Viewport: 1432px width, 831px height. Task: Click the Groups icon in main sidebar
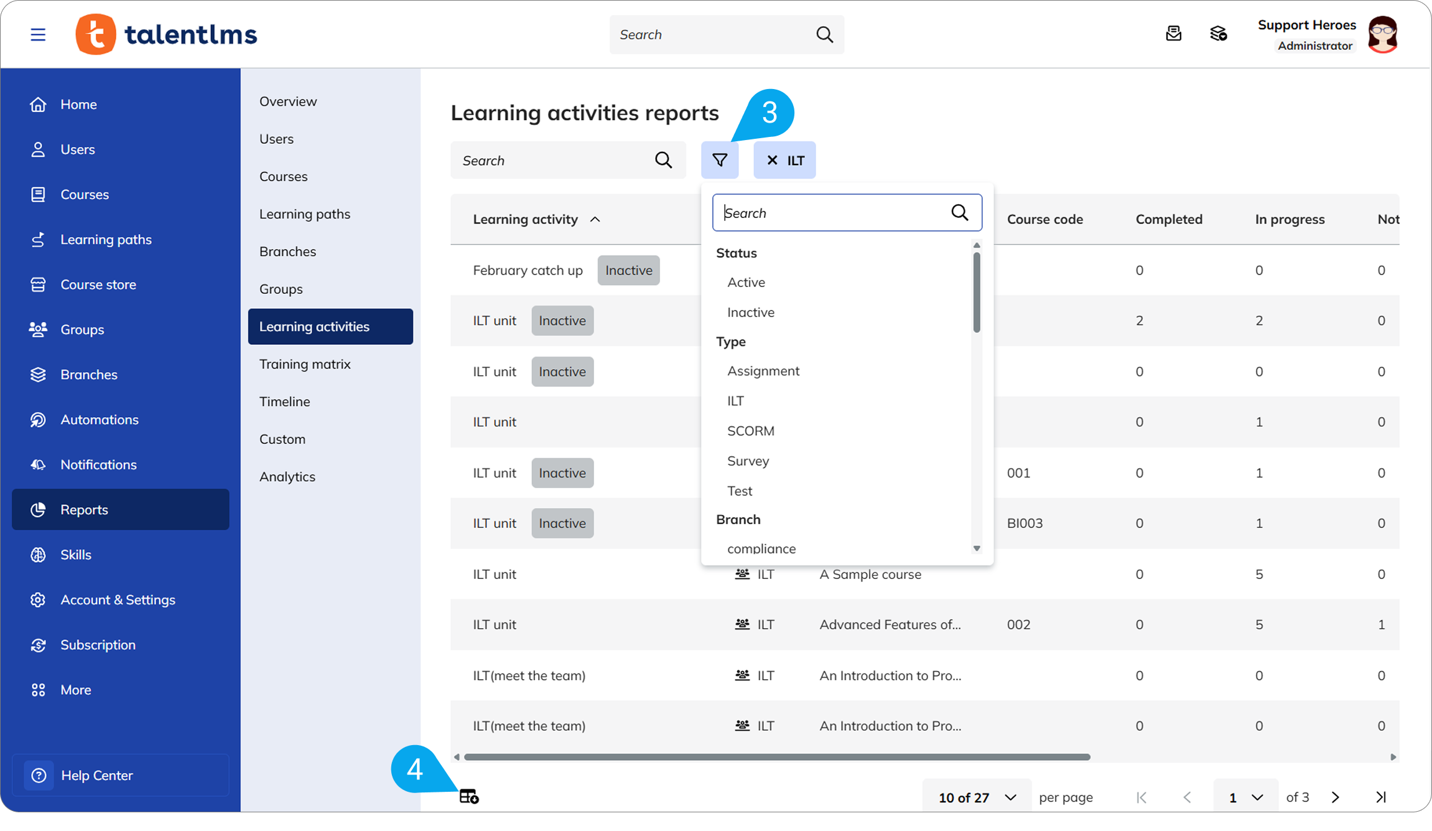point(38,329)
